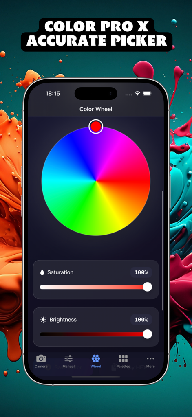Switch to the Manual tab
This screenshot has width=192, height=417.
tap(68, 361)
